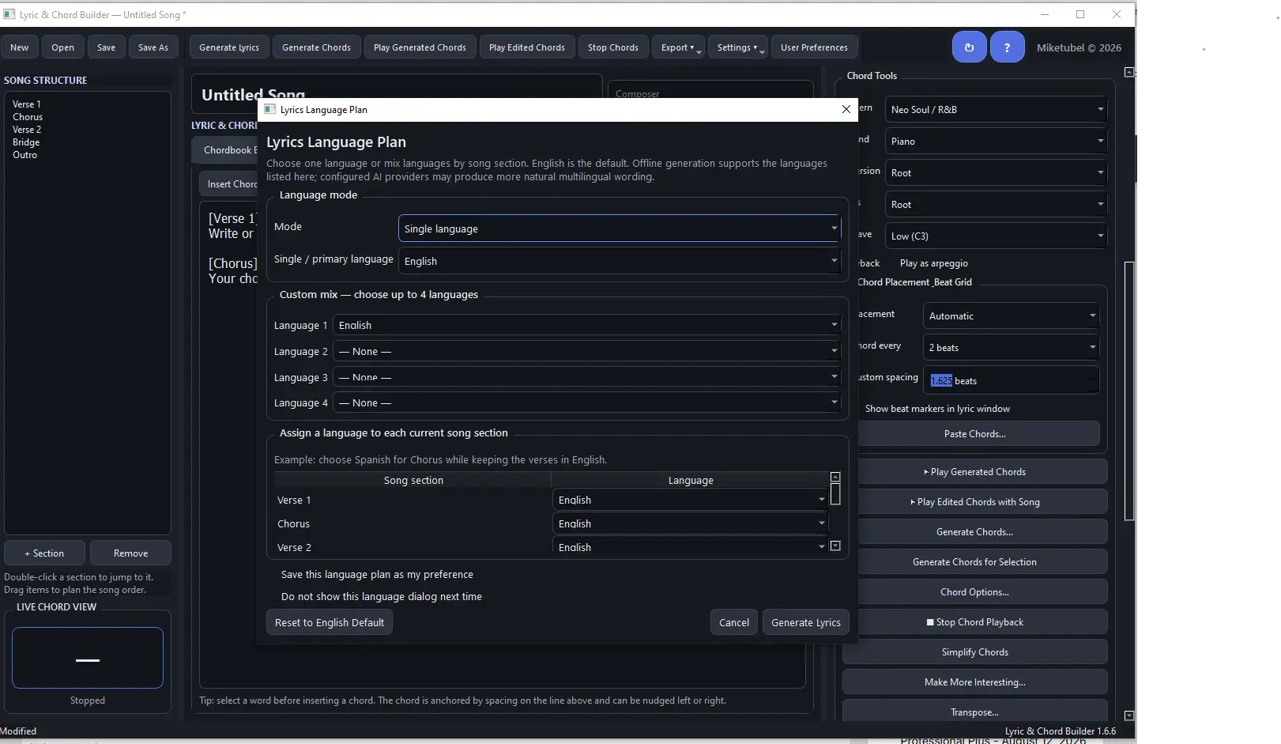This screenshot has height=744, width=1281.
Task: Click the scroll-up arrow above Chord Tools panel
Action: pos(1129,72)
